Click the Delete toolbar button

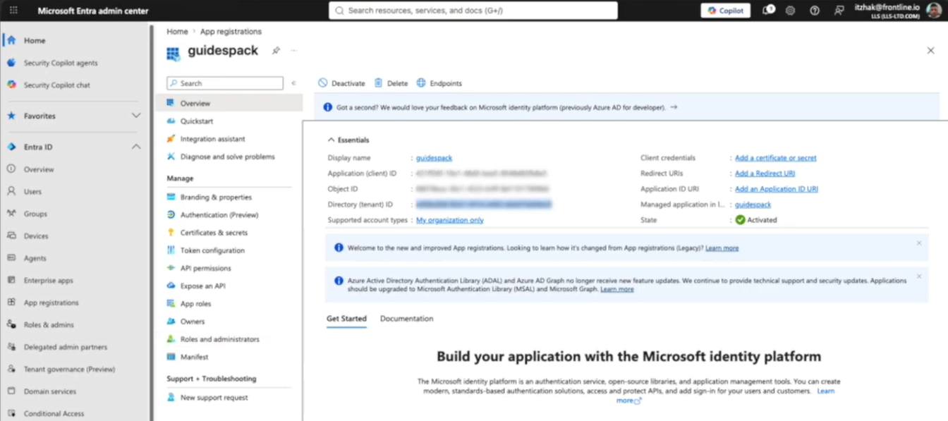[391, 83]
